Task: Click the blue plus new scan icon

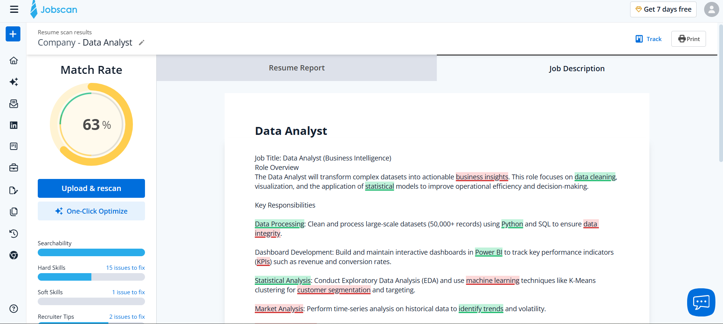Action: click(x=13, y=34)
